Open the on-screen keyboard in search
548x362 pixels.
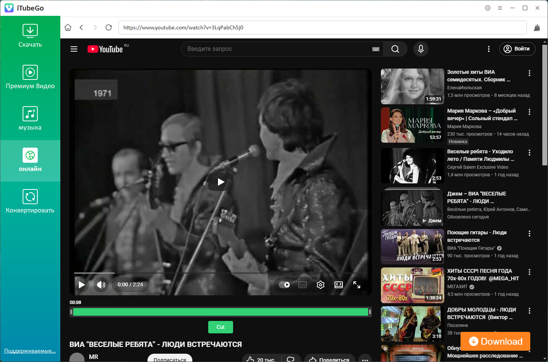pyautogui.click(x=376, y=49)
